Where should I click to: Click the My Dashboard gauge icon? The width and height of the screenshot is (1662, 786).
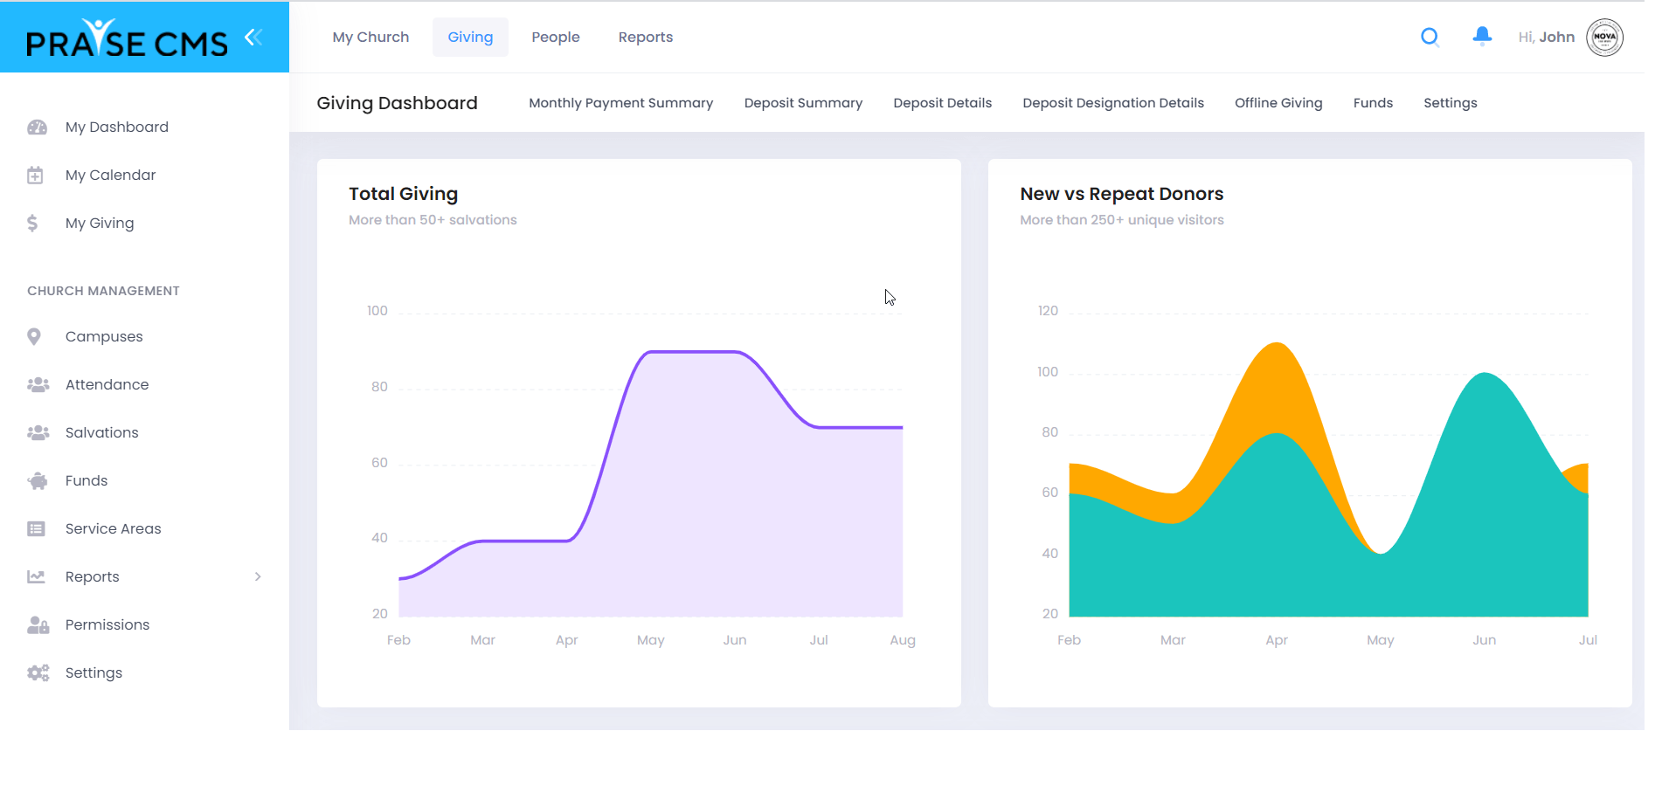point(37,128)
